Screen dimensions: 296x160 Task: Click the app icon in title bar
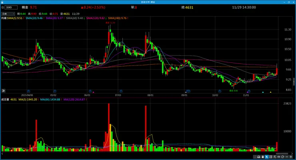click(2, 2)
